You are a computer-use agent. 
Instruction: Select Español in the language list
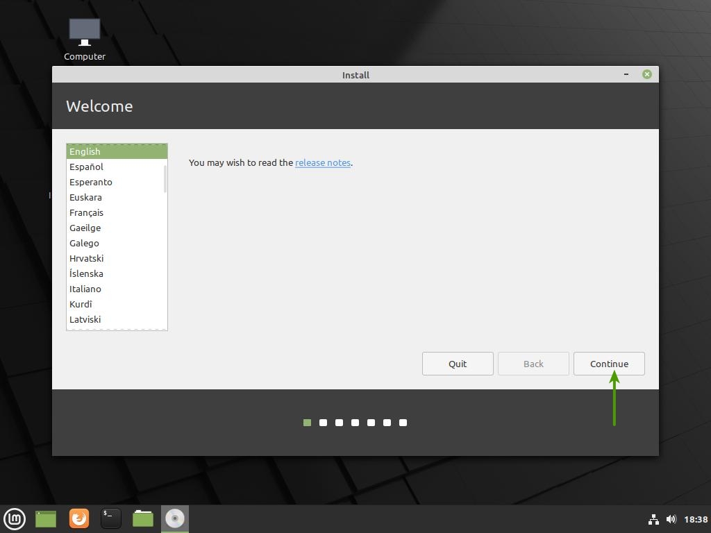coord(87,167)
